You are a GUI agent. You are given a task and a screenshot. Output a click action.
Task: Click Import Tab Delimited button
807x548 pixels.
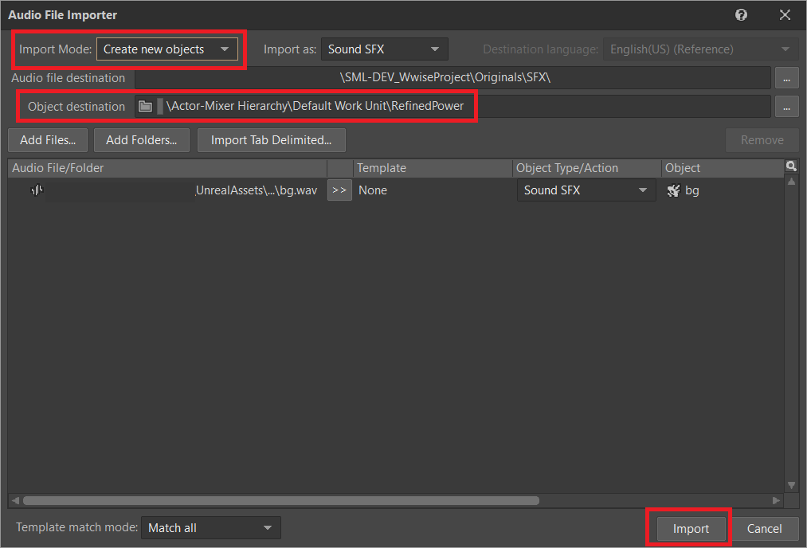coord(271,140)
